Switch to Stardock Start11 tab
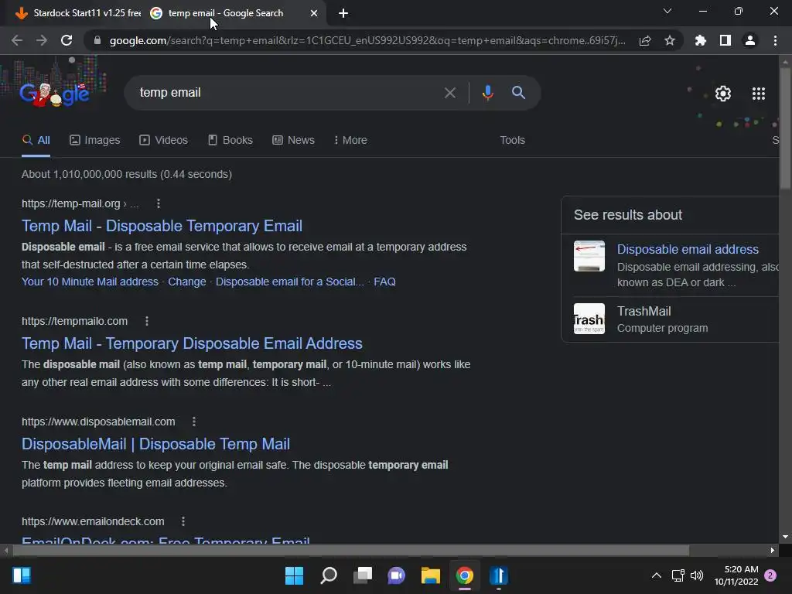Image resolution: width=792 pixels, height=594 pixels. (x=78, y=13)
